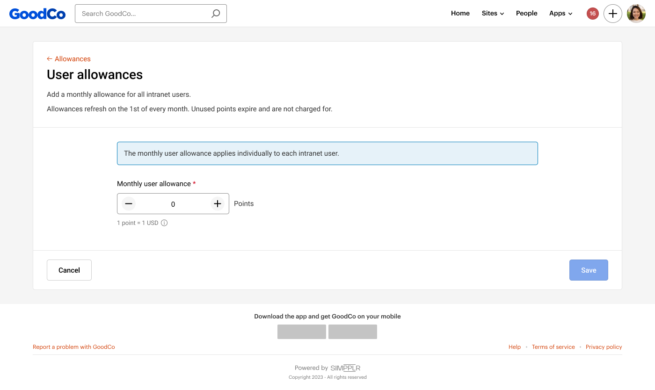Expand the Apps dropdown menu
The width and height of the screenshot is (655, 390).
(x=560, y=14)
